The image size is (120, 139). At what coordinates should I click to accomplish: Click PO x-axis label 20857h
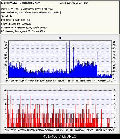[13, 130]
